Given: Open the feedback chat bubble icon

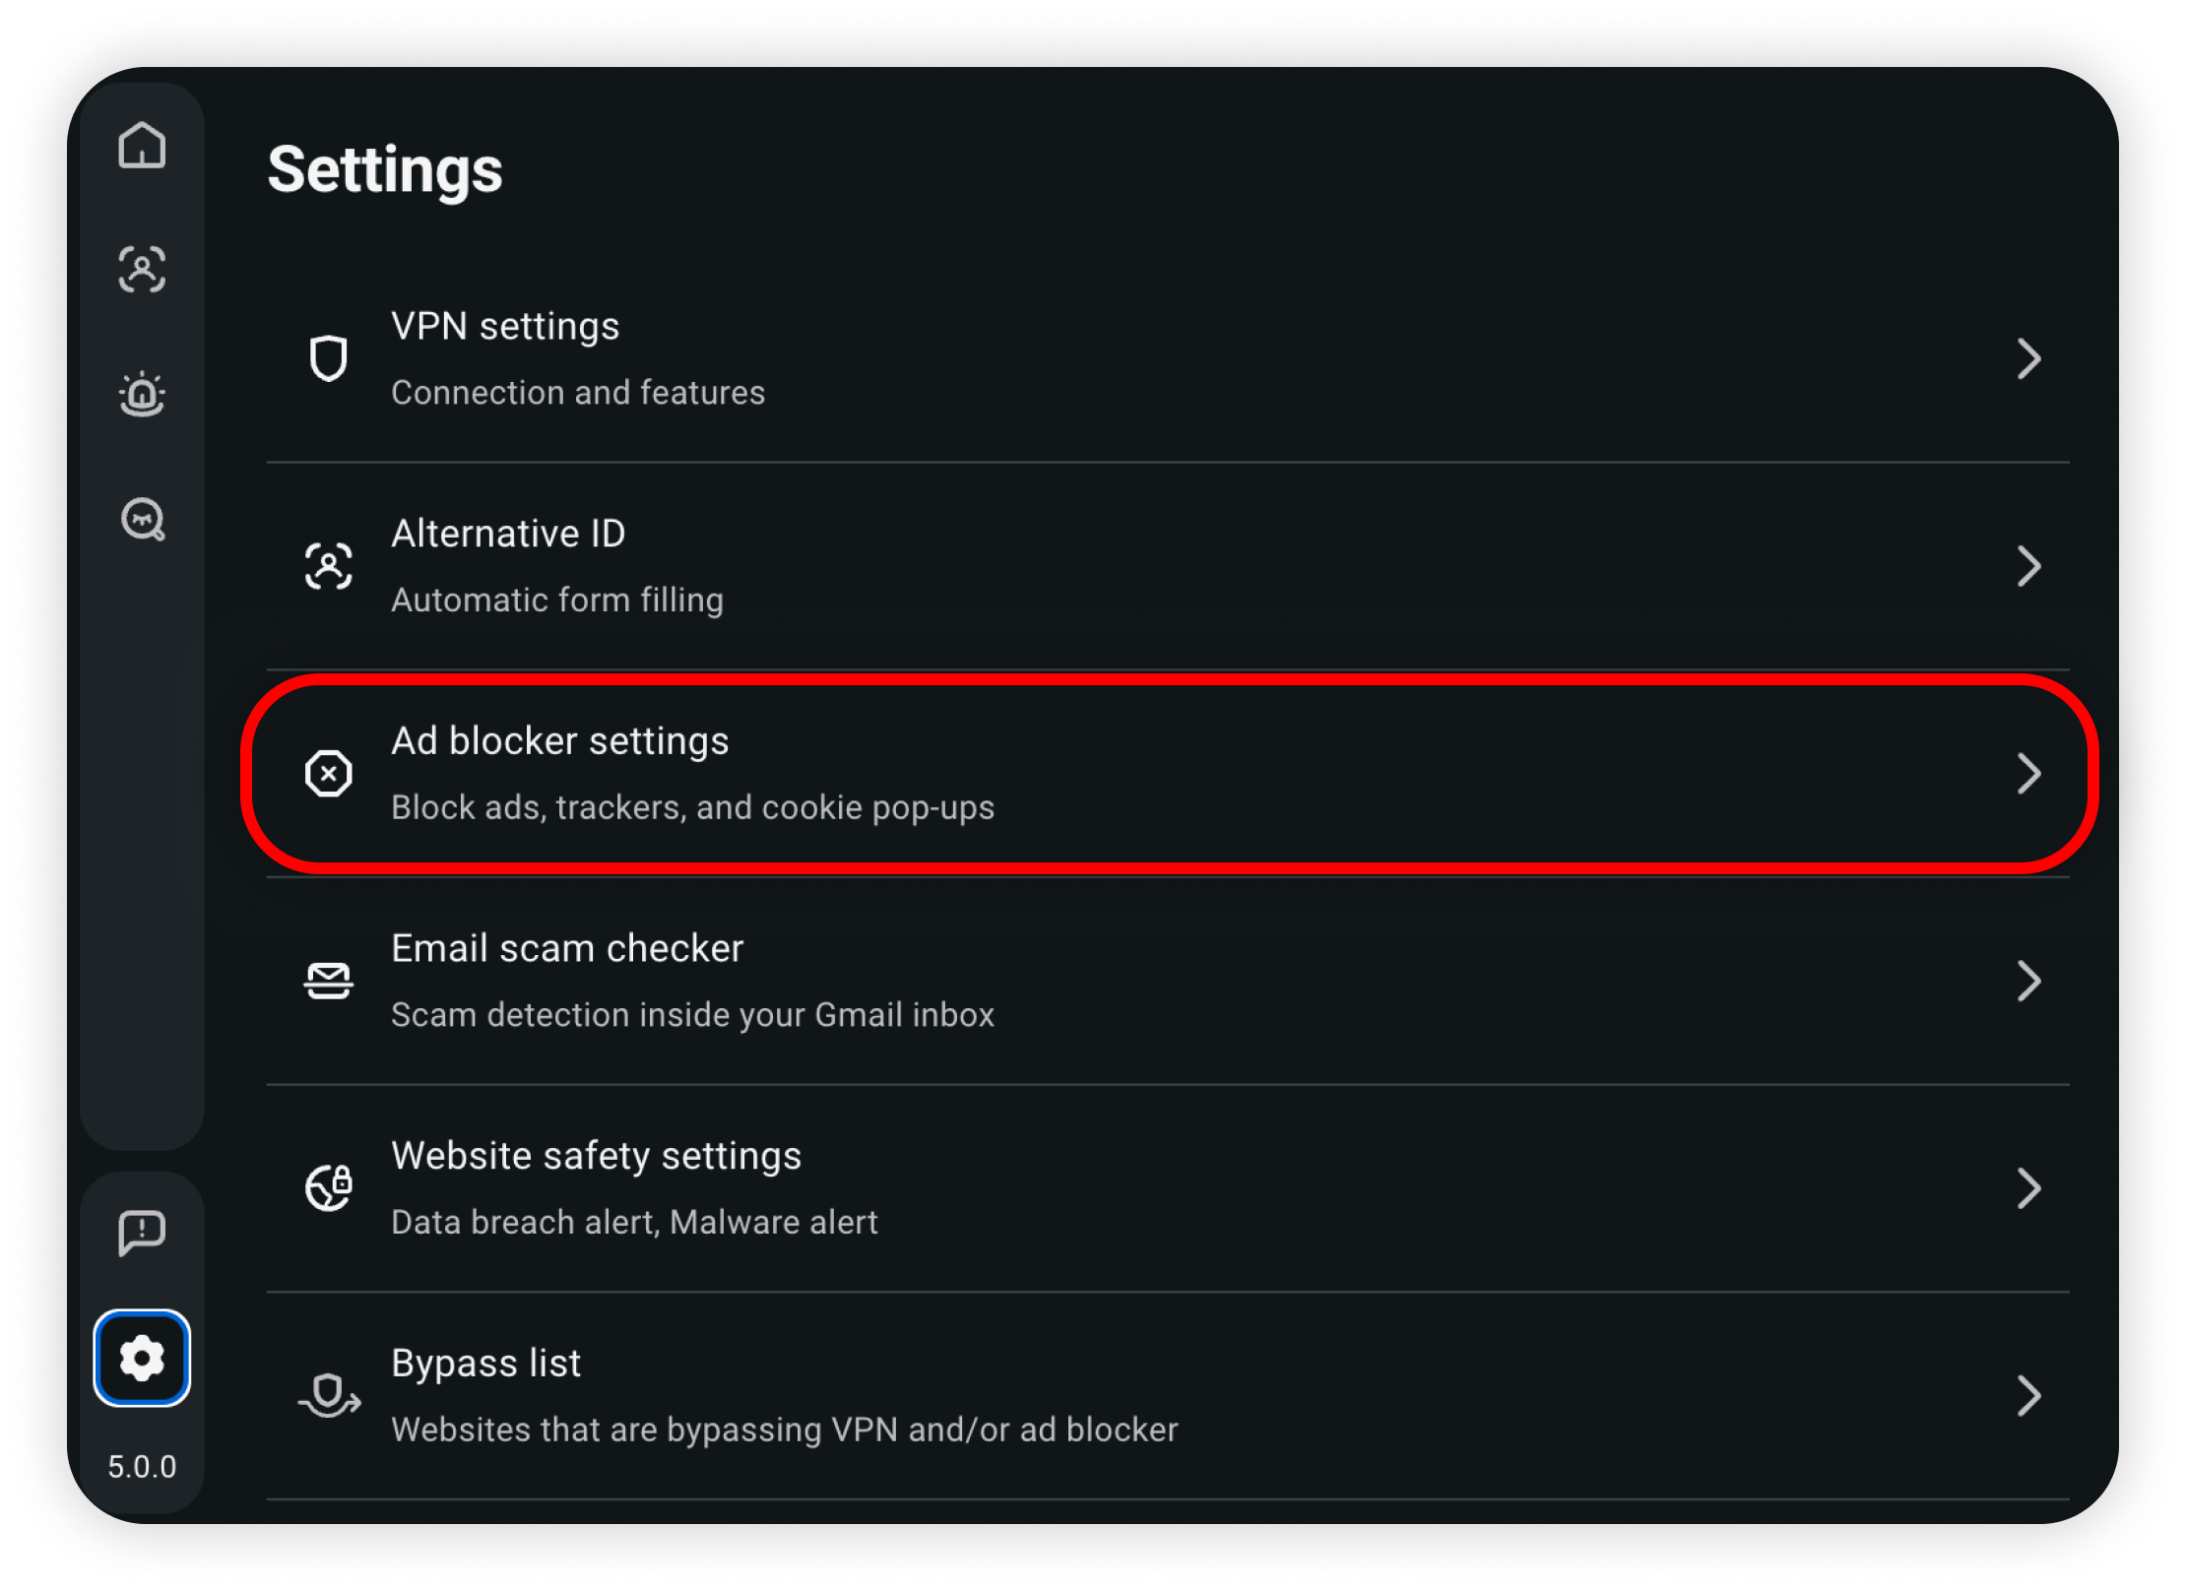Looking at the screenshot, I should pos(142,1233).
